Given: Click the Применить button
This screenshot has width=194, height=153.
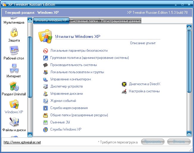Looking at the screenshot, I should click(x=153, y=142).
